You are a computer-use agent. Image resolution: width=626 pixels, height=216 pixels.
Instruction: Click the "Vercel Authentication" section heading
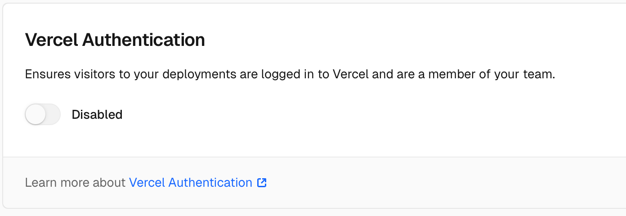(115, 40)
